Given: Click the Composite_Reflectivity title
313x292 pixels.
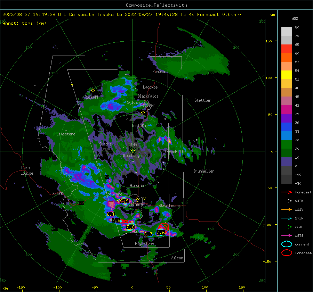Looking at the screenshot, I should pos(156,5).
